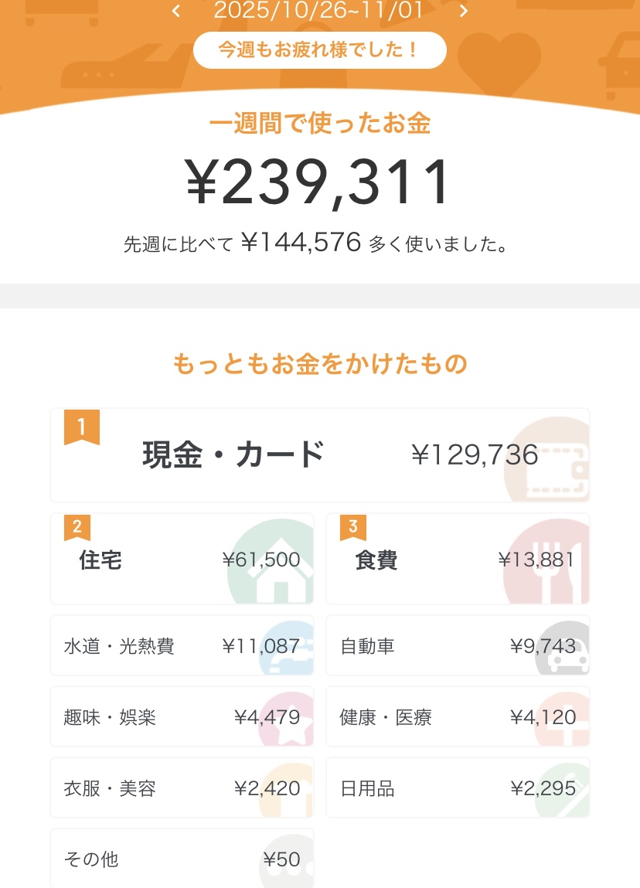Open the 住宅 ¥61,500 category card
Image resolution: width=640 pixels, height=888 pixels.
pos(182,559)
